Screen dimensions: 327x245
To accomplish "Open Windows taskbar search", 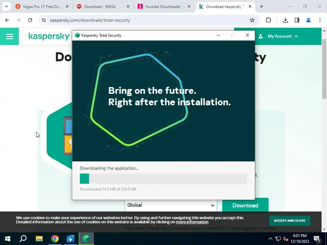I will click(x=23, y=239).
